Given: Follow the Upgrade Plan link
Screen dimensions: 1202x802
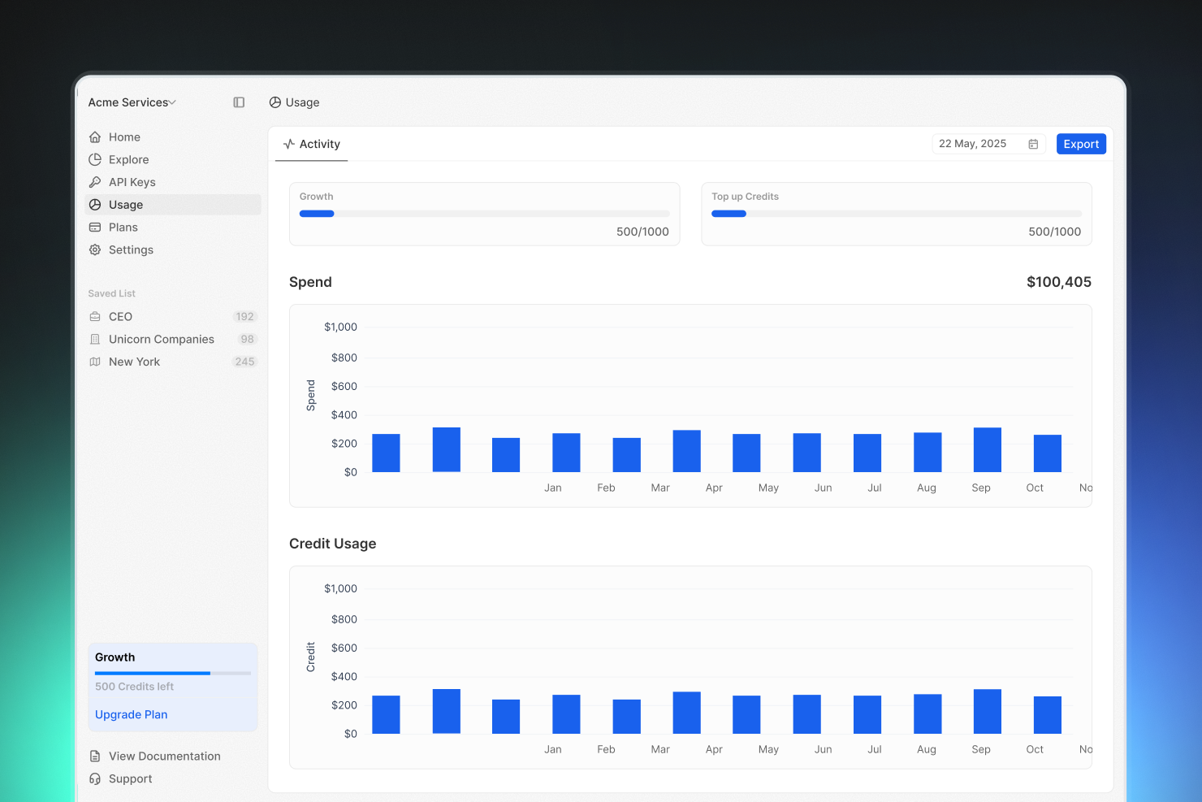Looking at the screenshot, I should pyautogui.click(x=132, y=714).
